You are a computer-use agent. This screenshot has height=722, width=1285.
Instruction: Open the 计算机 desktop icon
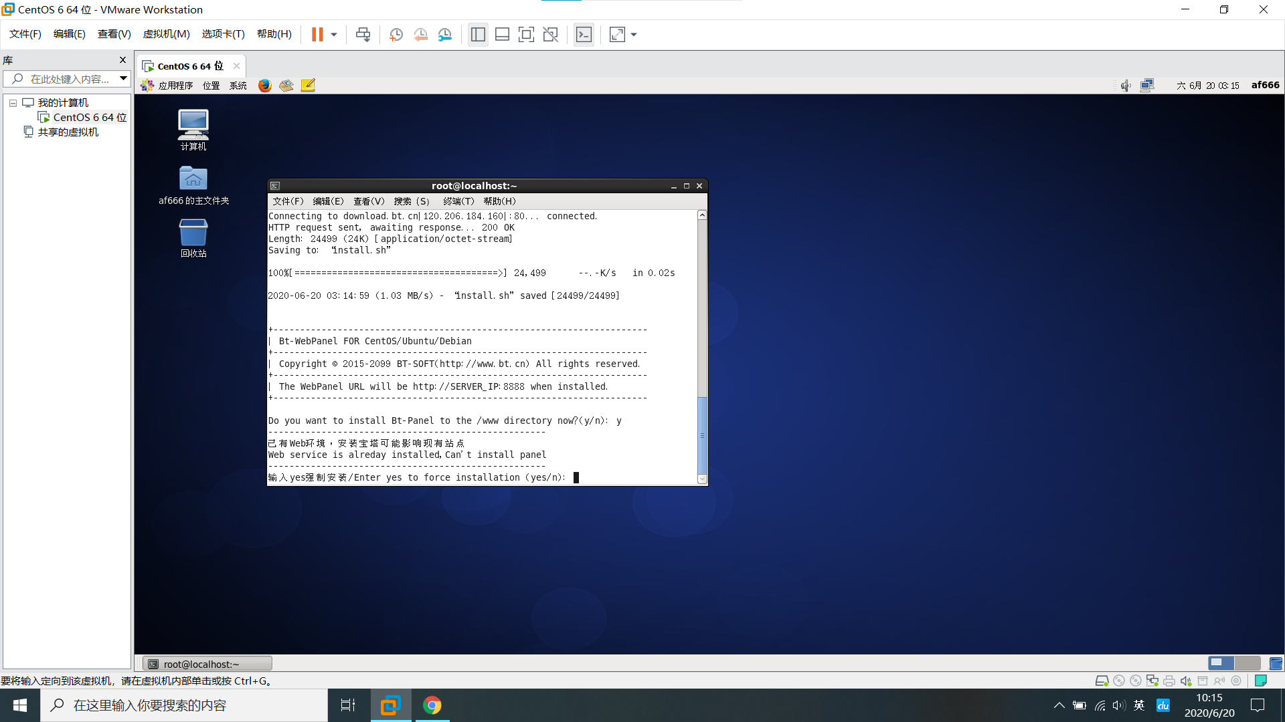click(193, 130)
